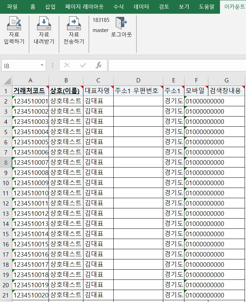
Task: Select cell with 1234510020
Action: click(x=30, y=295)
